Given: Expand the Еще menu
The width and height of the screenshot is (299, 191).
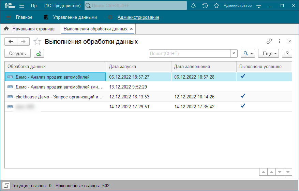Looking at the screenshot, I should 269,53.
